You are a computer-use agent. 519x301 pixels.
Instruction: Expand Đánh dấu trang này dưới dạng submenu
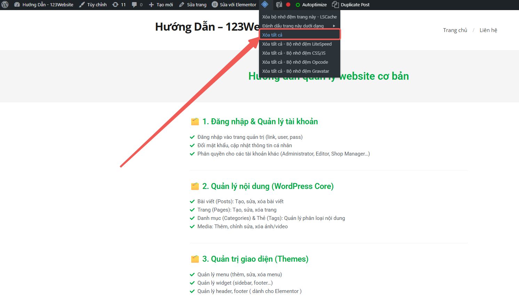click(x=293, y=26)
